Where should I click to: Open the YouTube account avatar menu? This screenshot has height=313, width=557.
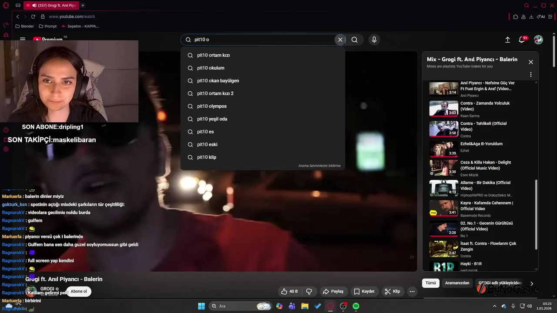pos(538,40)
